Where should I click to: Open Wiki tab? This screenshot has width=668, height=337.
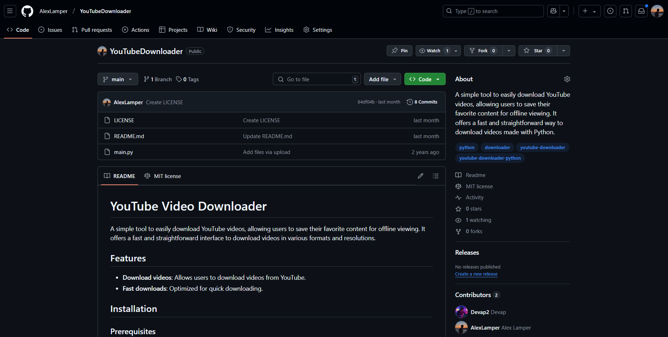[207, 30]
